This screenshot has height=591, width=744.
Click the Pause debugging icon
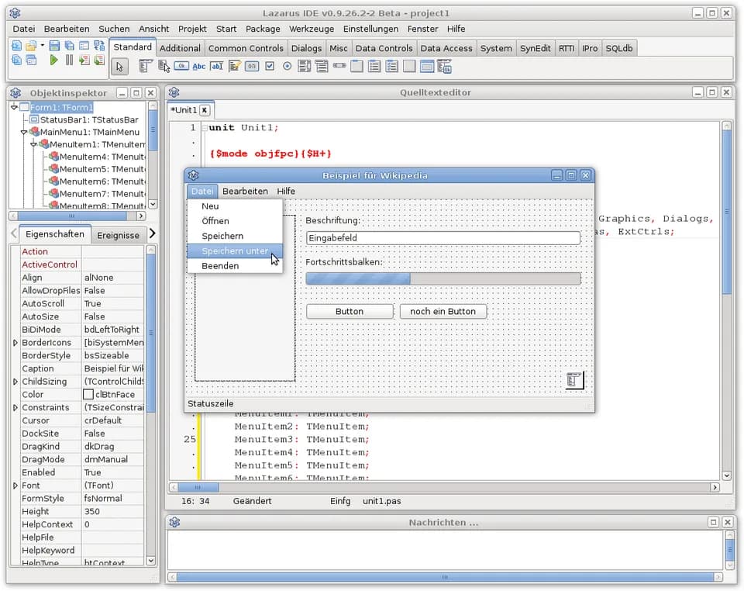(69, 60)
